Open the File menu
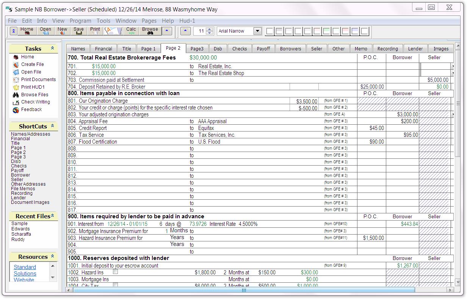Screen dimensions: 467x299 tap(12, 21)
